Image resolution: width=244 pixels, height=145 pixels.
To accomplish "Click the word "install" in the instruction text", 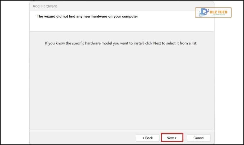I will [x=138, y=43].
